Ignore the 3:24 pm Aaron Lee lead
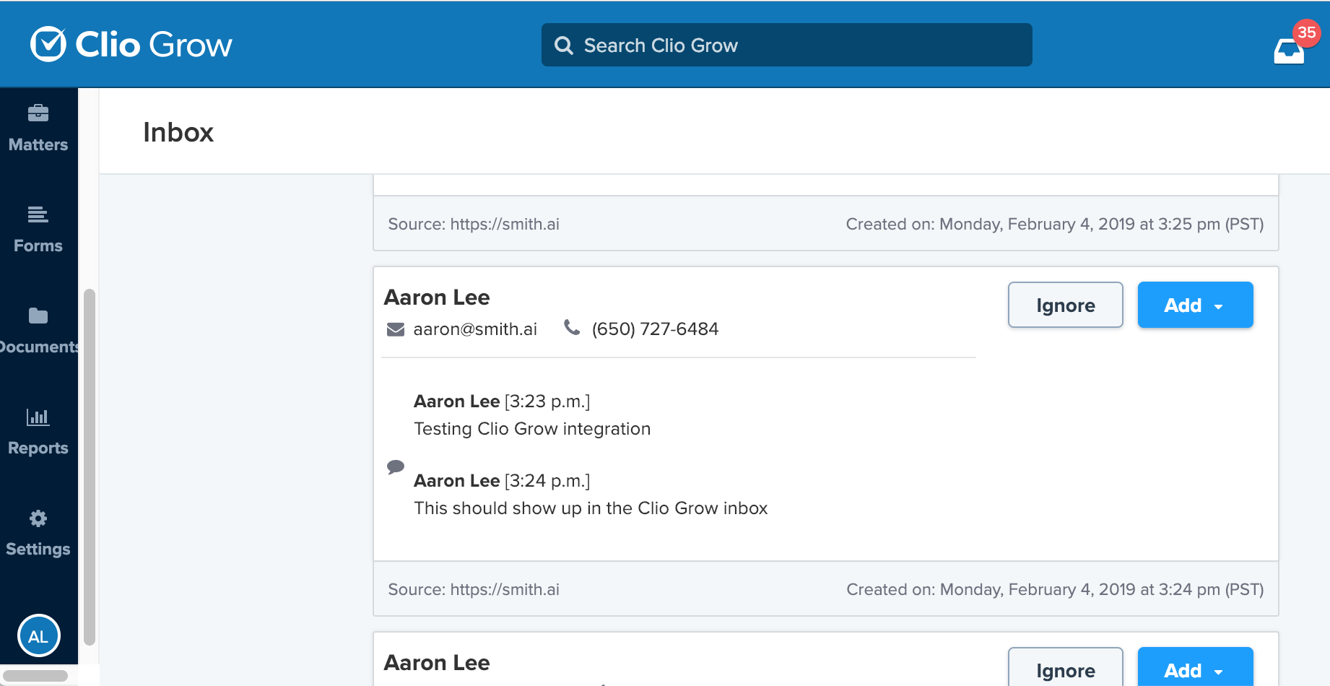This screenshot has width=1330, height=686. tap(1065, 305)
